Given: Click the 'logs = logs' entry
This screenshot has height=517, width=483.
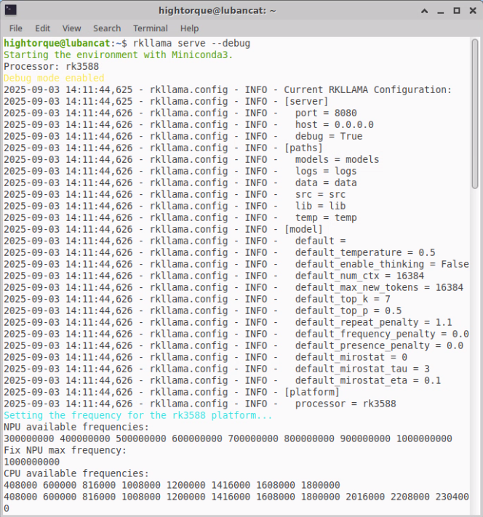Looking at the screenshot, I should [326, 171].
